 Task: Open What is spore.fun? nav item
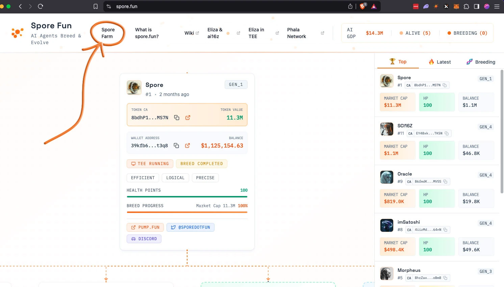pyautogui.click(x=147, y=33)
